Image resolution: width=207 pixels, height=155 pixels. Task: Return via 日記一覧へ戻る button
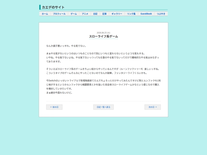tap(103, 107)
